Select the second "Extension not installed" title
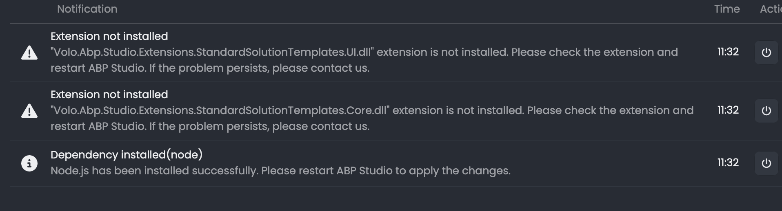 coord(109,95)
